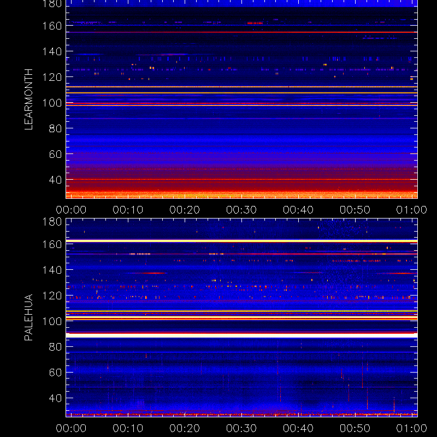
Task: Pick the 180 tick label on PALEHUA plot
Action: 52,222
